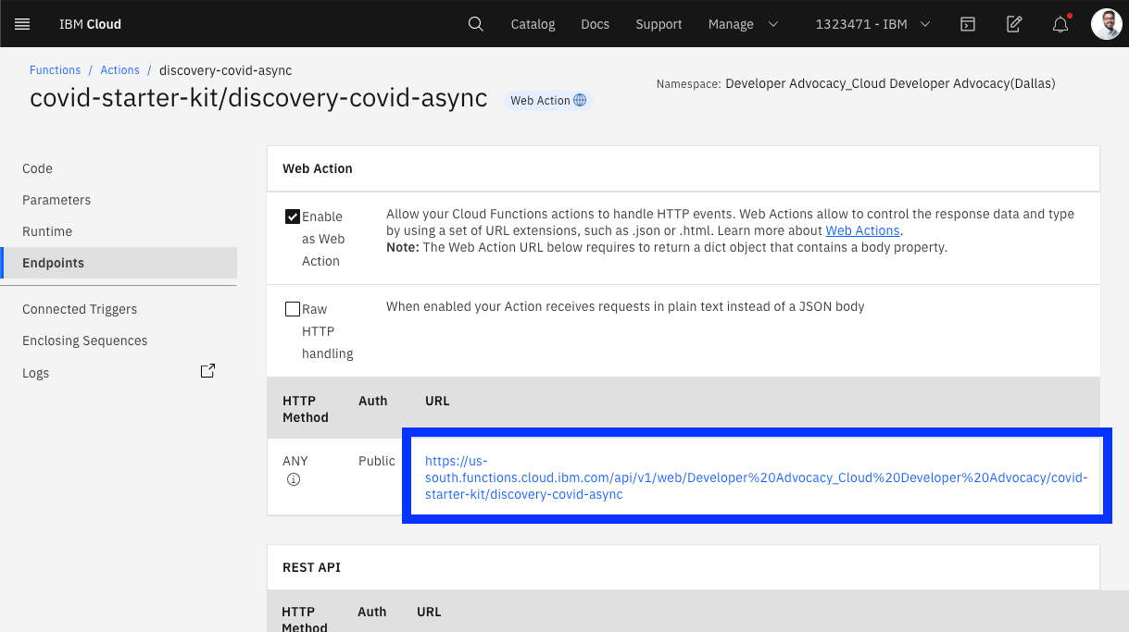The height and width of the screenshot is (632, 1129).
Task: Open the Support menu item
Action: (x=659, y=24)
